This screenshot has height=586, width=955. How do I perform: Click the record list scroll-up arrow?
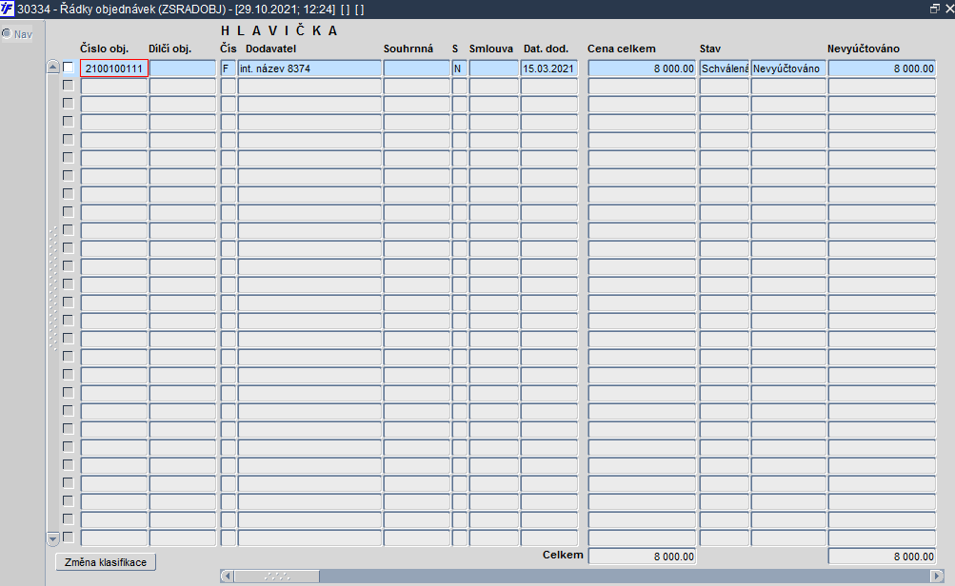point(53,68)
